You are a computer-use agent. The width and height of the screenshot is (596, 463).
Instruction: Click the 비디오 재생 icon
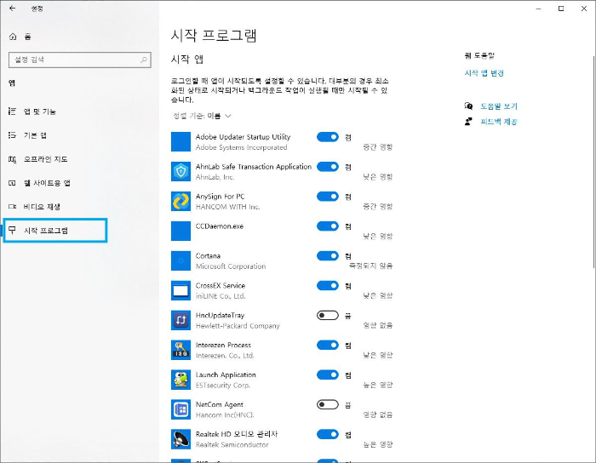12,207
